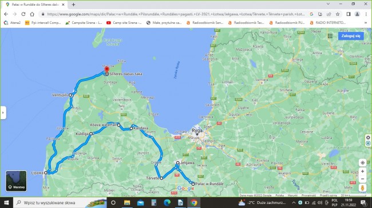Bookmark page with the star icon
The height and width of the screenshot is (208, 372).
click(338, 14)
